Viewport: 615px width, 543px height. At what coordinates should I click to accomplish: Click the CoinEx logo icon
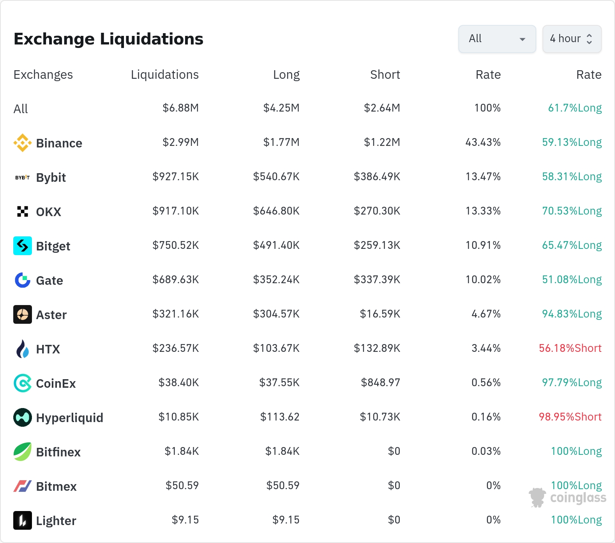(23, 383)
